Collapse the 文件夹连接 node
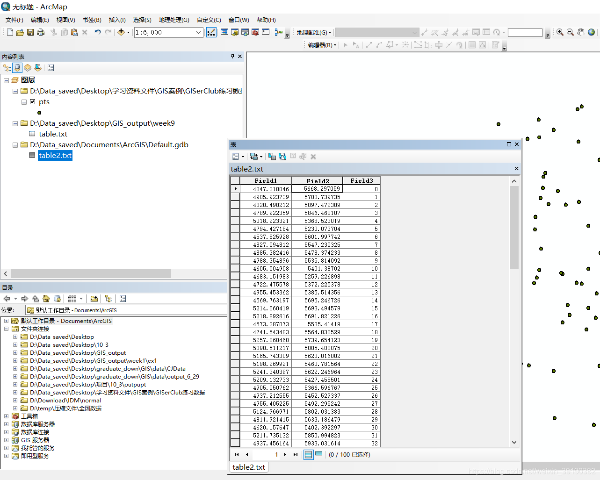The height and width of the screenshot is (480, 600). [x=6, y=329]
